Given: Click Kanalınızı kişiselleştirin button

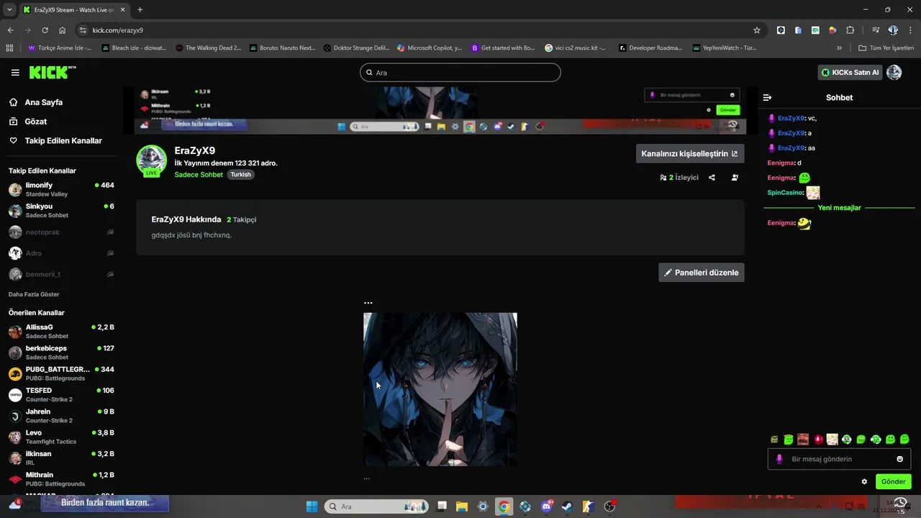Looking at the screenshot, I should click(x=690, y=153).
